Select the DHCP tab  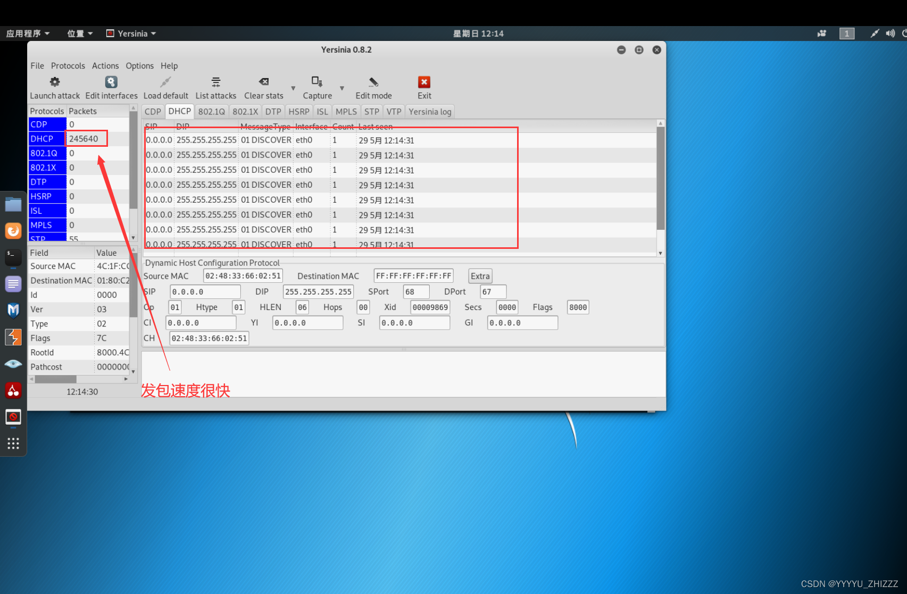coord(180,111)
